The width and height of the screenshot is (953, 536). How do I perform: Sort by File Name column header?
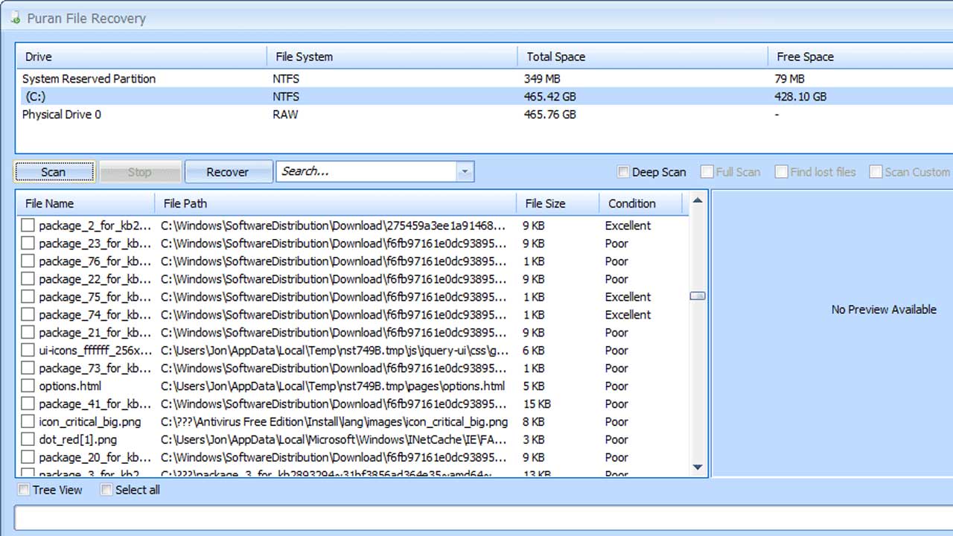[49, 203]
